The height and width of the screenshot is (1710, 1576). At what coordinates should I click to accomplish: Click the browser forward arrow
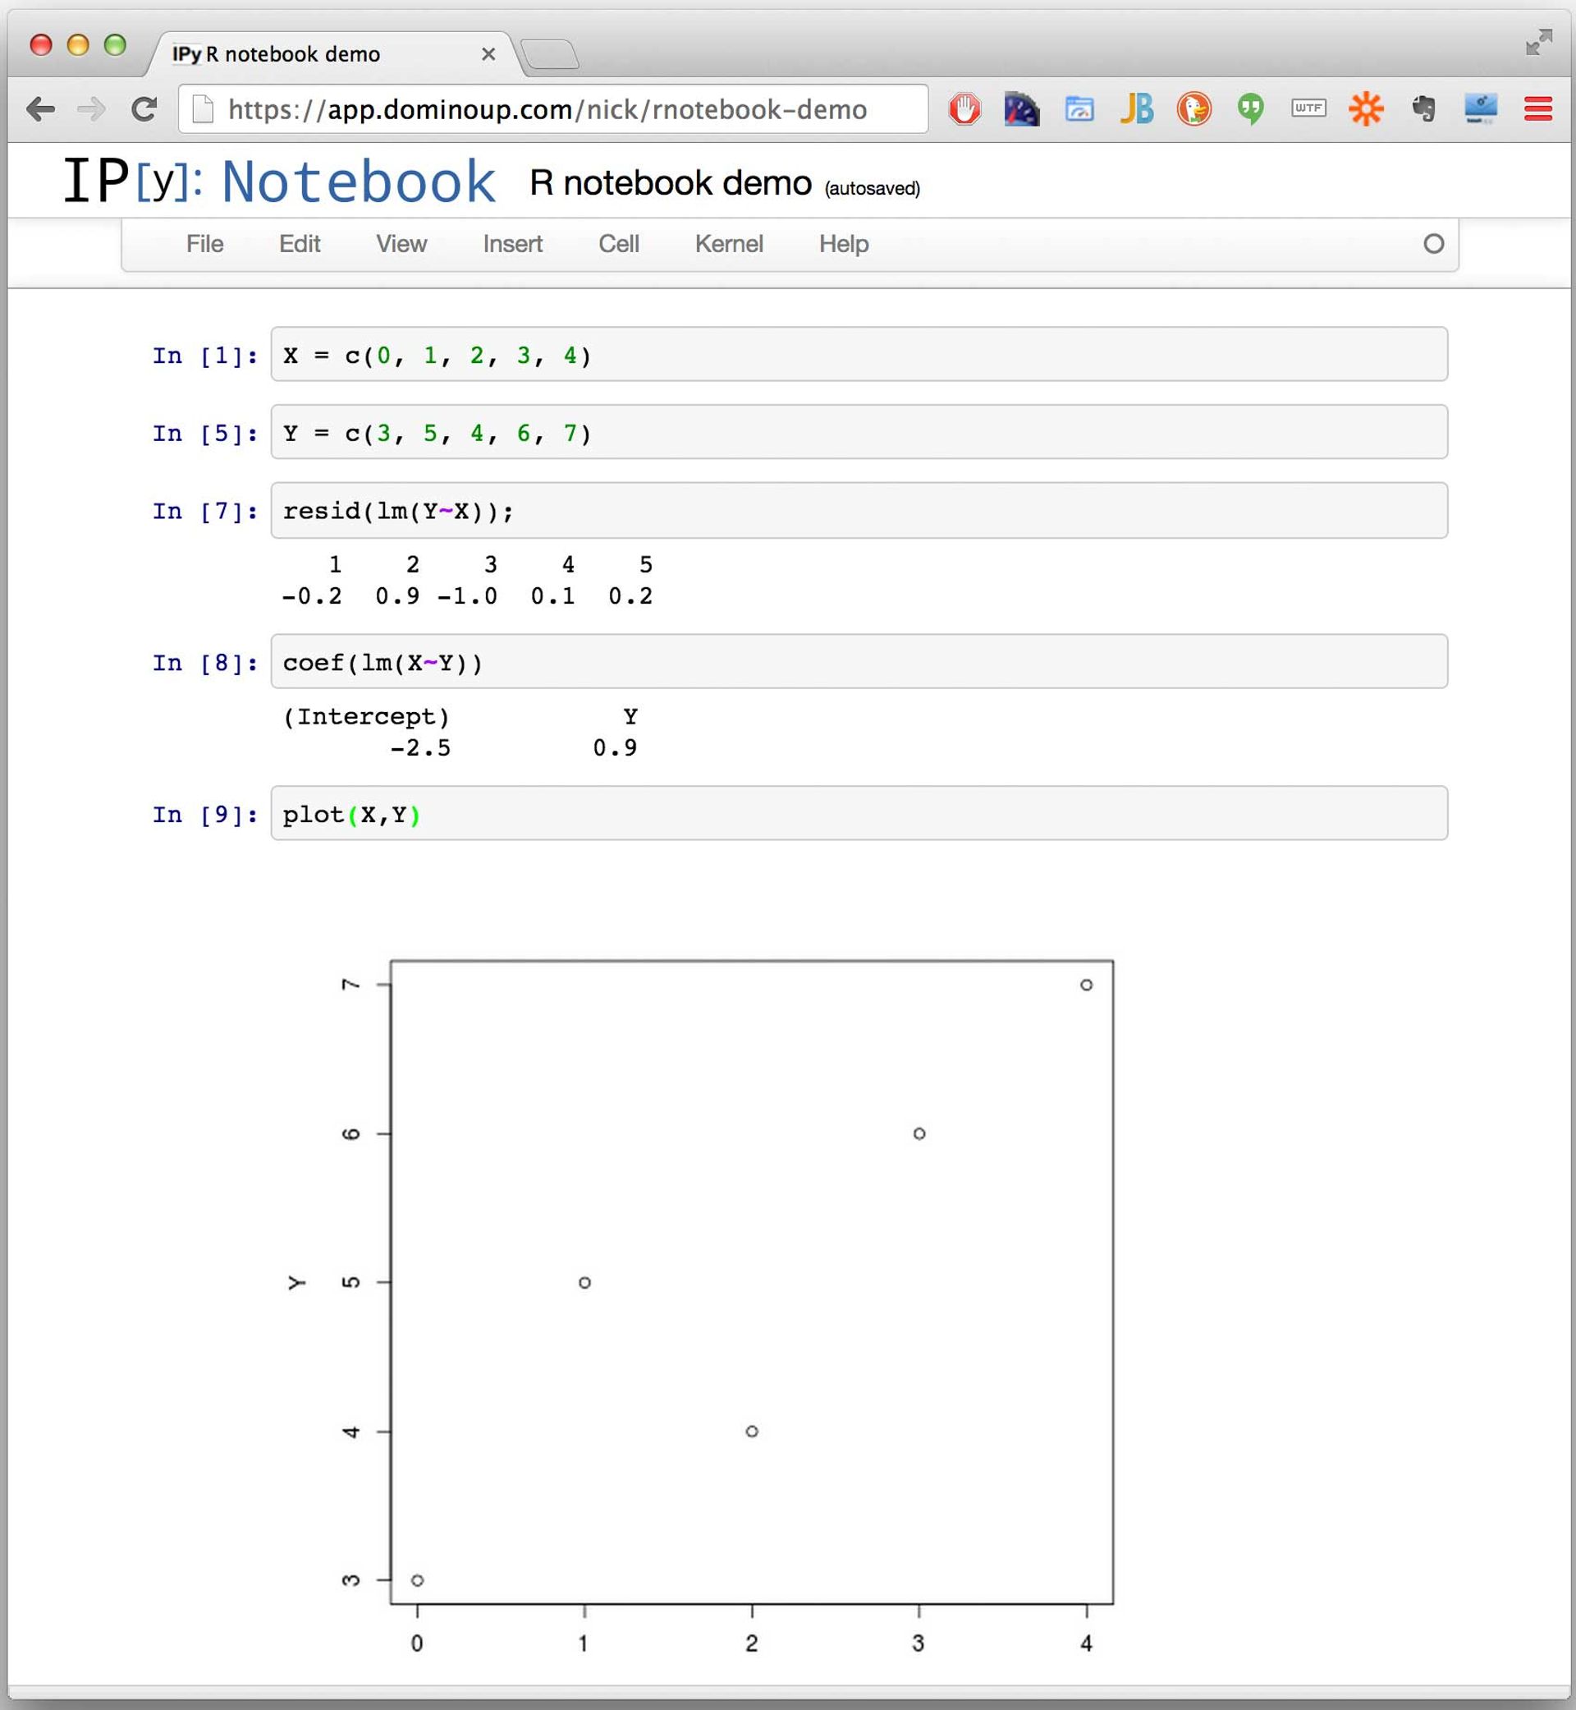click(x=91, y=109)
